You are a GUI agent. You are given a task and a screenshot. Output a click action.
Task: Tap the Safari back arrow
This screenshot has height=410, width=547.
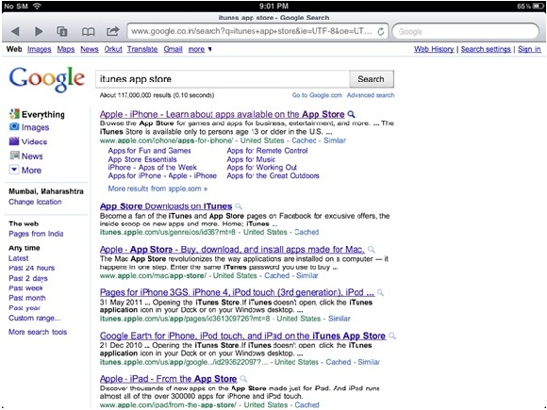point(15,32)
